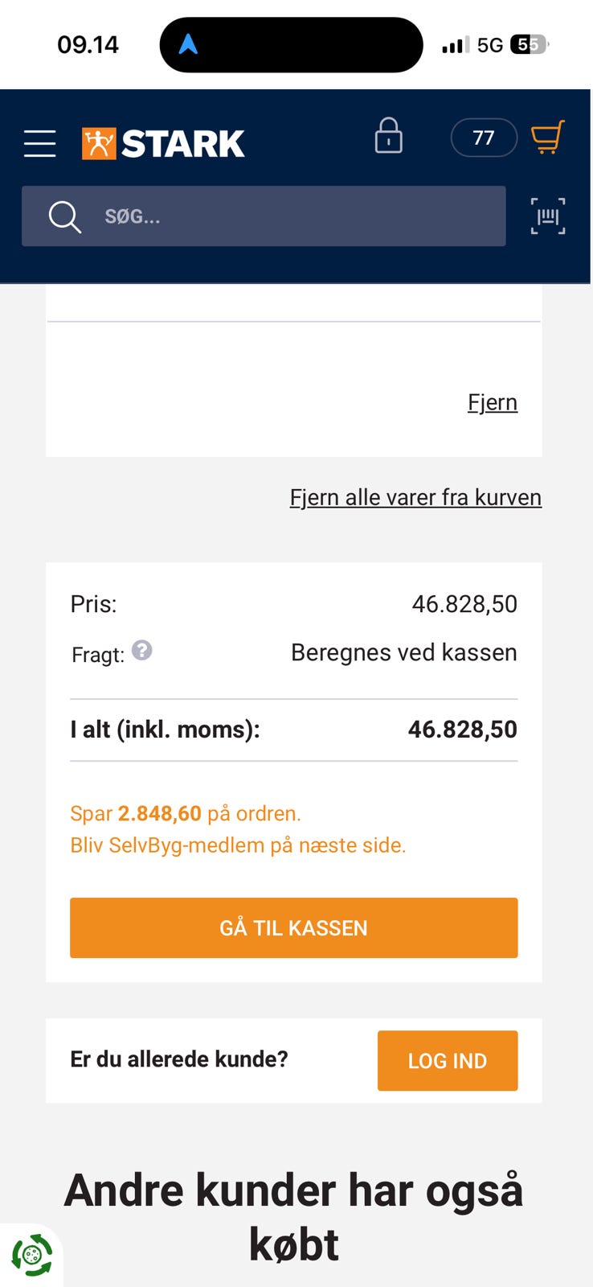Tap the 5G signal indicator
This screenshot has height=1287, width=593.
tap(489, 45)
